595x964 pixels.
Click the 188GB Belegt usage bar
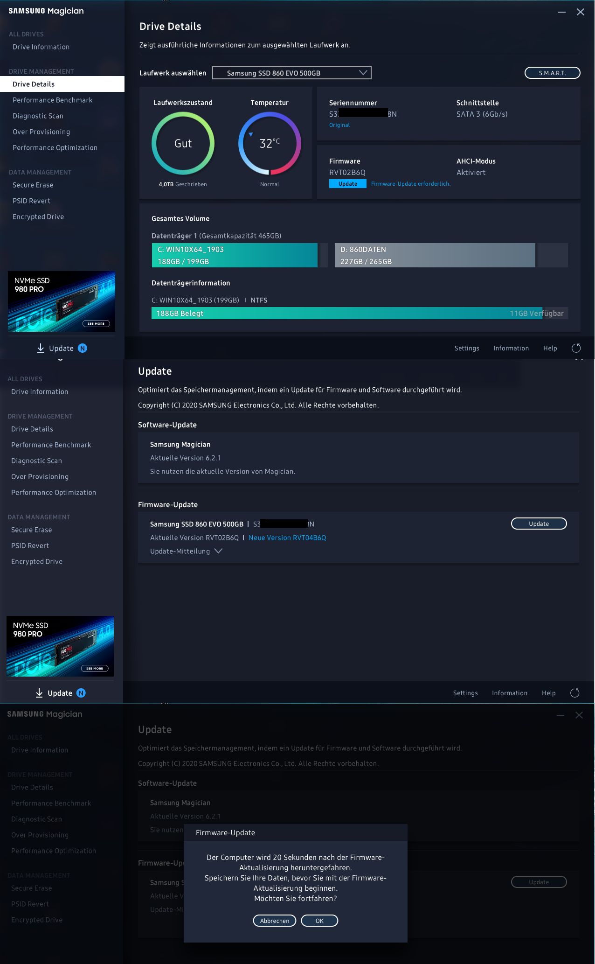pos(360,313)
